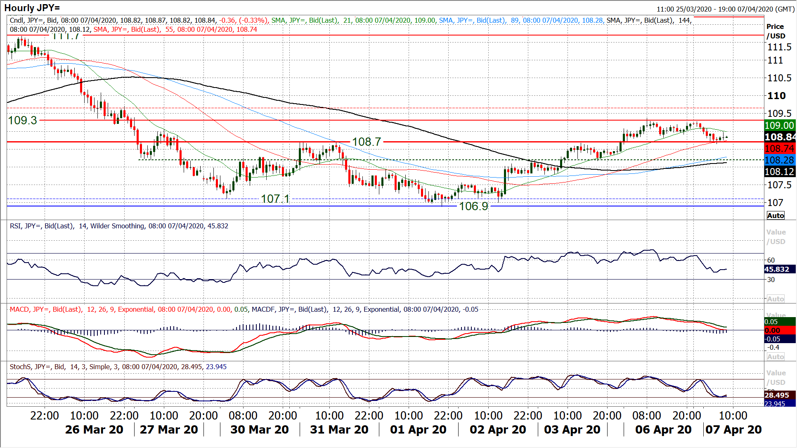Click the RSI 30 level axis label
The image size is (797, 448).
click(x=771, y=280)
